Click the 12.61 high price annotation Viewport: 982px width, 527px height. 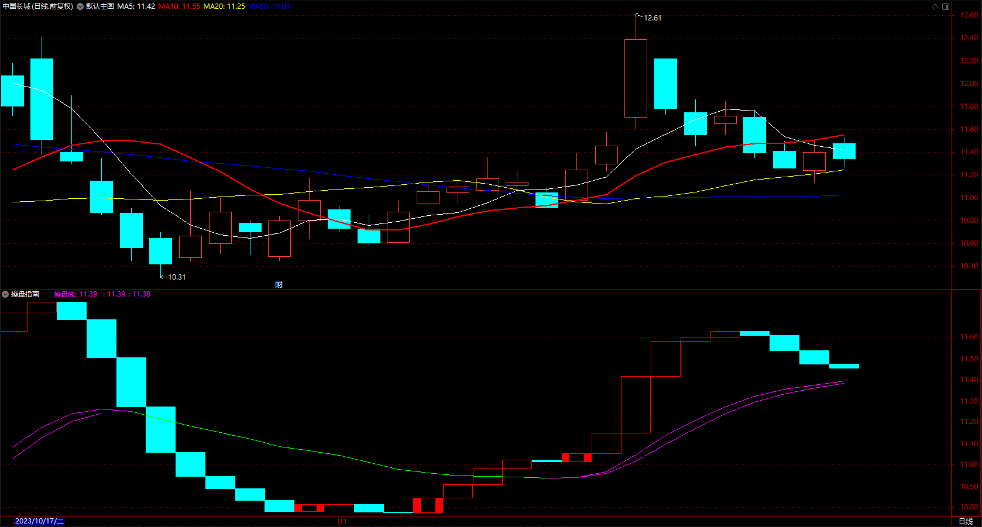(x=653, y=18)
